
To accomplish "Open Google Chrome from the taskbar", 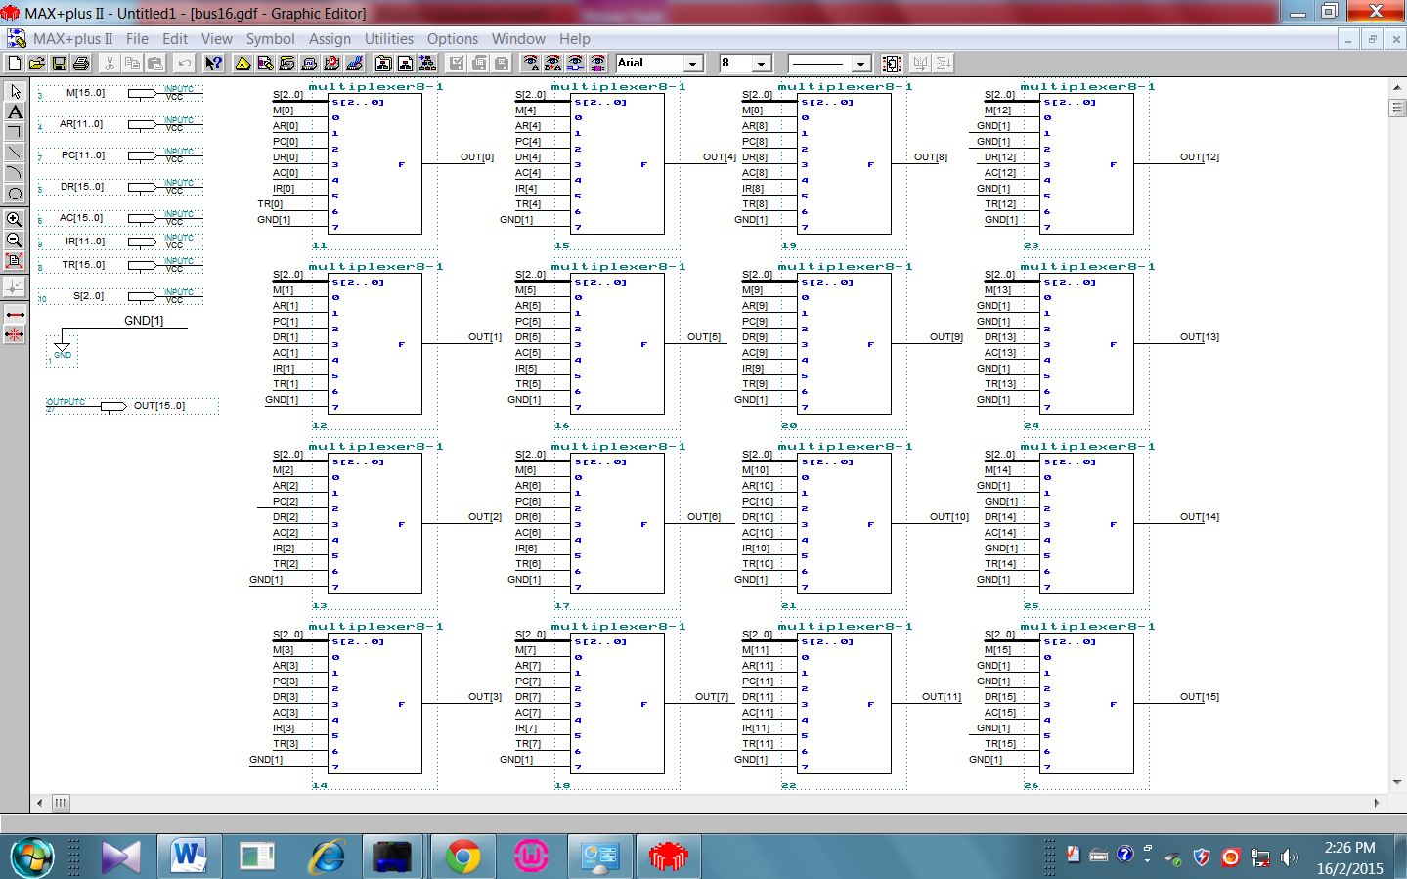I will click(x=462, y=857).
